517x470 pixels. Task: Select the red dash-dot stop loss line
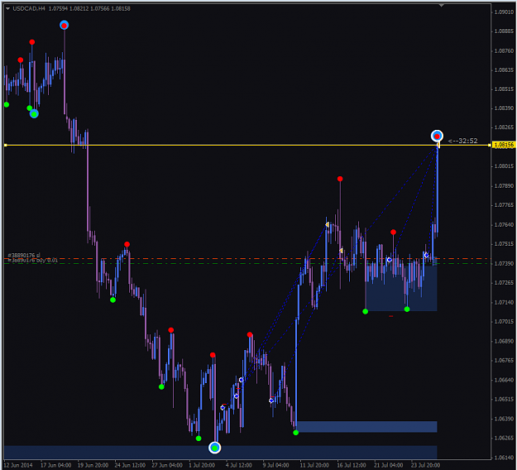tap(247, 258)
